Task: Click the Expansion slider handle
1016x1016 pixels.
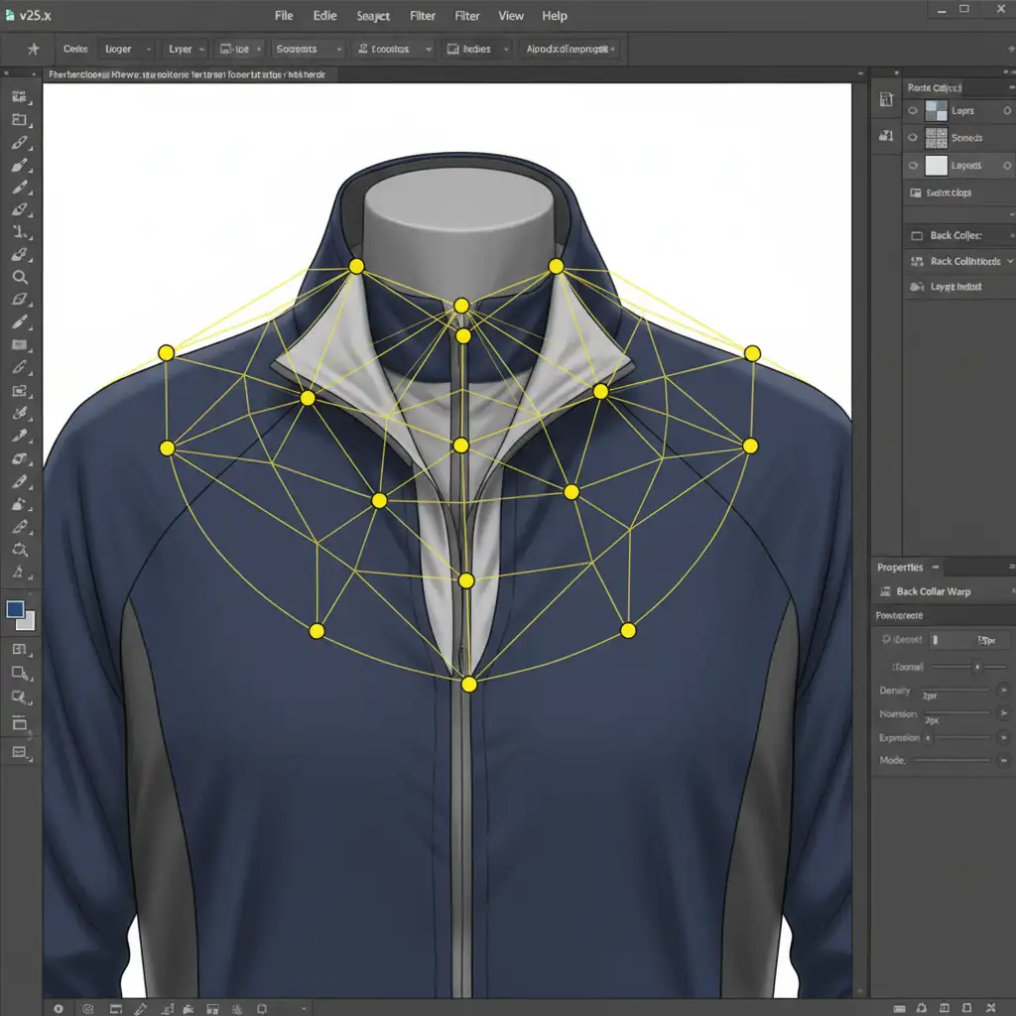Action: pyautogui.click(x=929, y=738)
